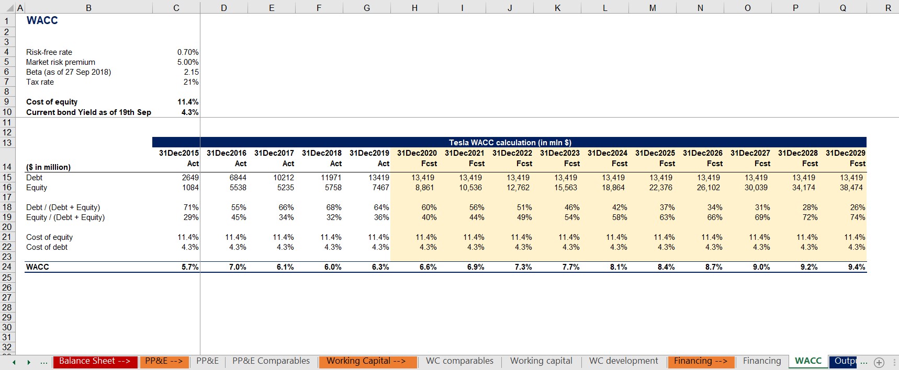Click the WACC row label in row 24
899x370 pixels.
pos(38,267)
